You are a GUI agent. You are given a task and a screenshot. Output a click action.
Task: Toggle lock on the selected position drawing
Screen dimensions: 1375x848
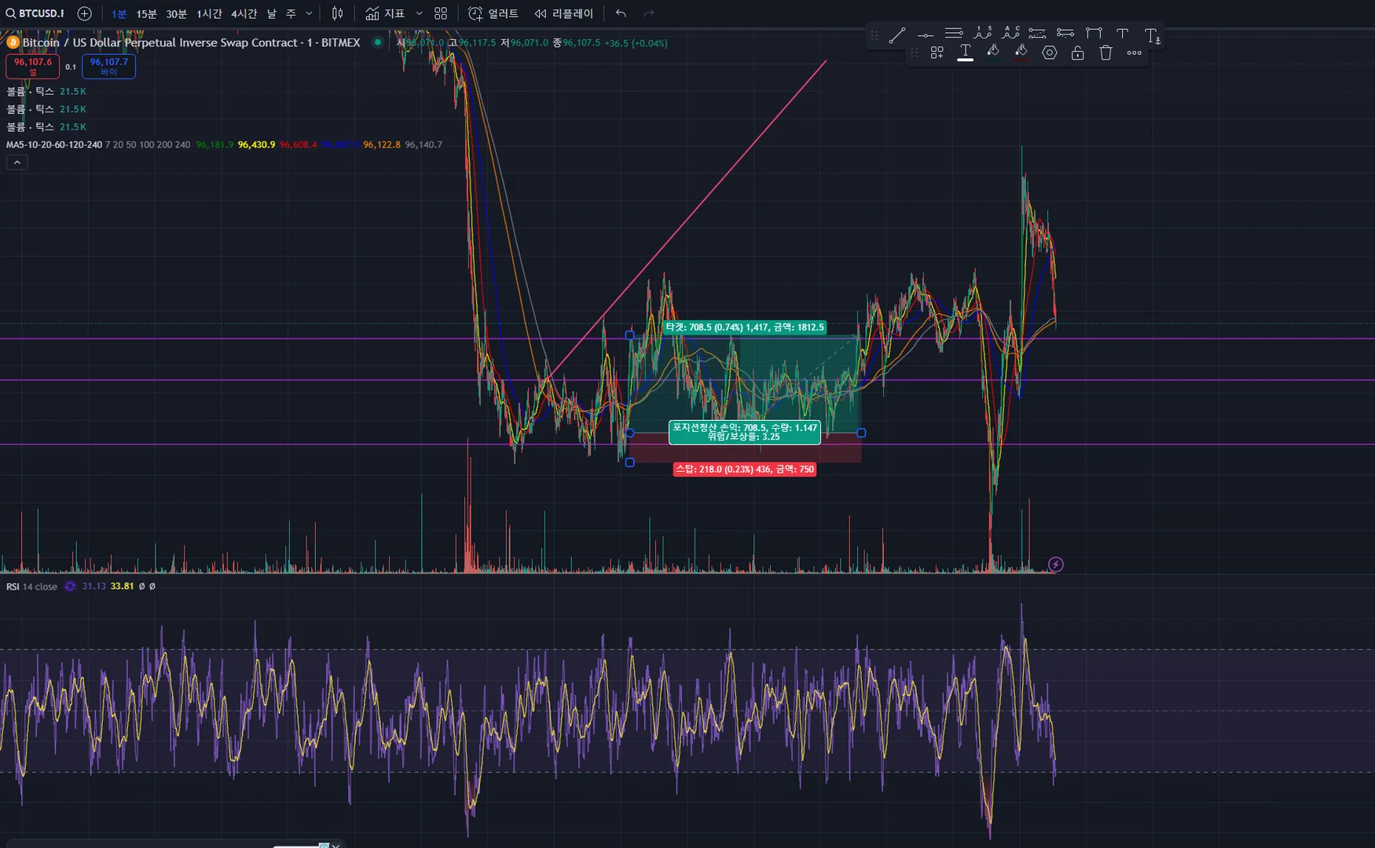[1078, 53]
